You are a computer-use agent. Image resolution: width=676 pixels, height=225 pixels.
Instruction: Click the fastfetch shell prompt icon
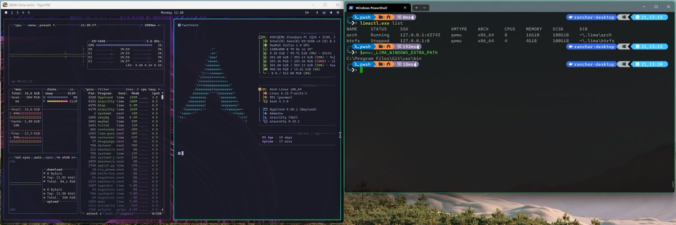click(179, 153)
